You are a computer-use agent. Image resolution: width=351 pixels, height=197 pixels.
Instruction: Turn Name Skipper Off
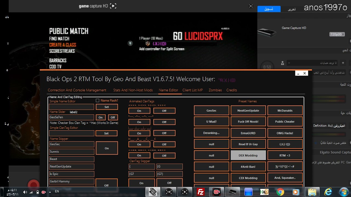point(106,185)
